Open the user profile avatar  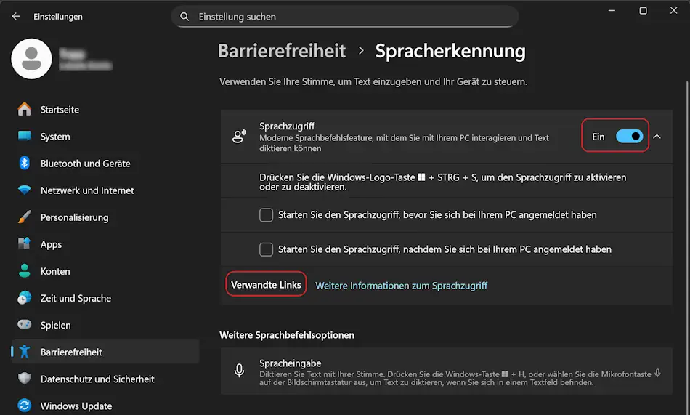coord(31,59)
